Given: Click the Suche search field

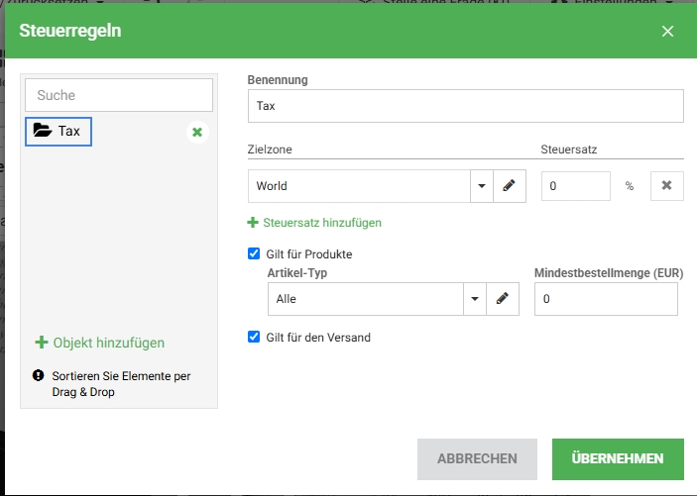Looking at the screenshot, I should click(x=119, y=95).
